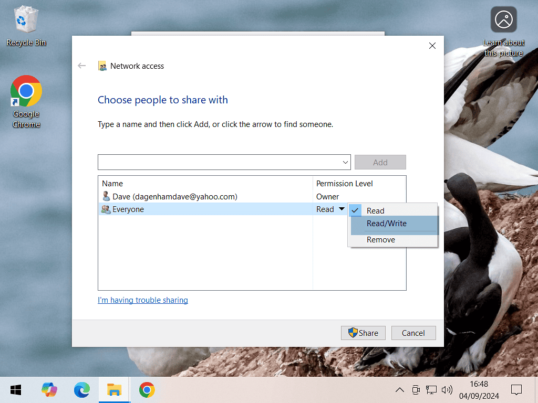The height and width of the screenshot is (403, 538).
Task: Expand the name combo box arrow
Action: [345, 162]
